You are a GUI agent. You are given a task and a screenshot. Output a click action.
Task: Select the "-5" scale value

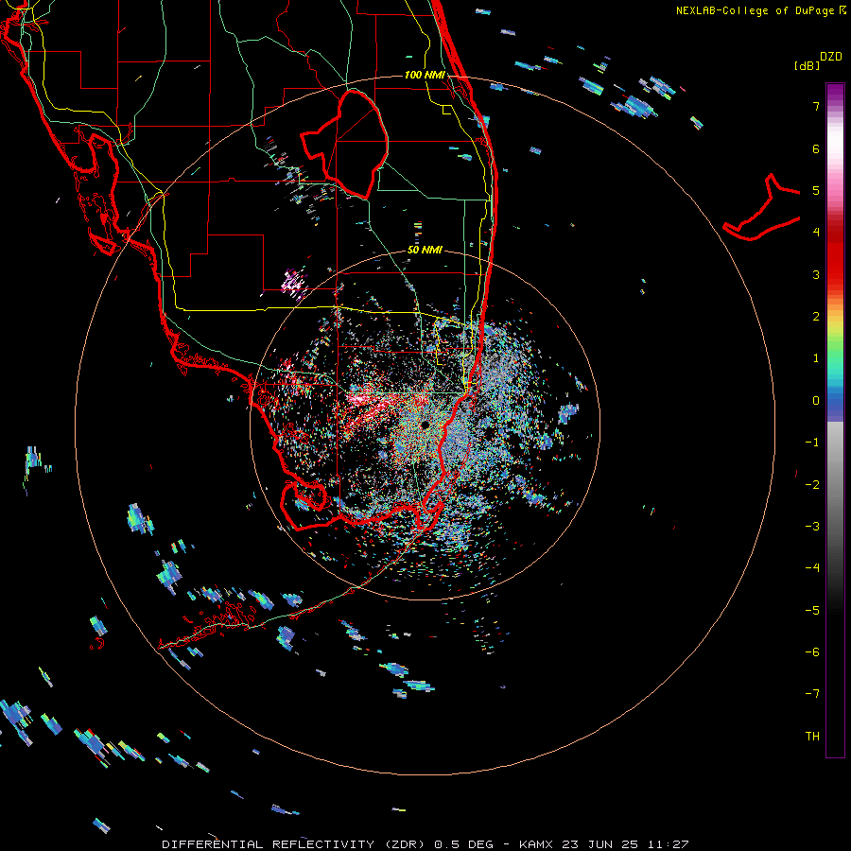[x=812, y=610]
